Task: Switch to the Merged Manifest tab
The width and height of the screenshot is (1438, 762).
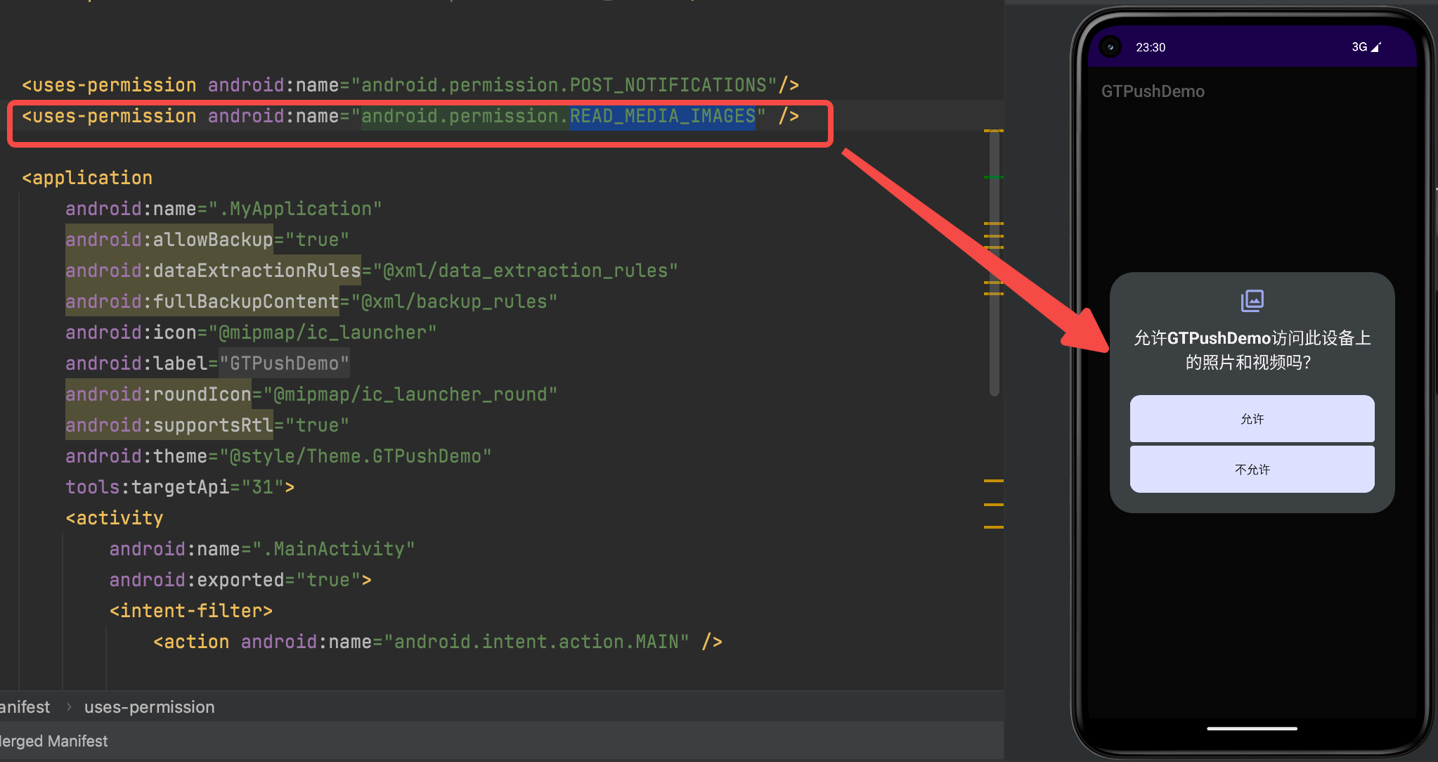Action: click(53, 741)
